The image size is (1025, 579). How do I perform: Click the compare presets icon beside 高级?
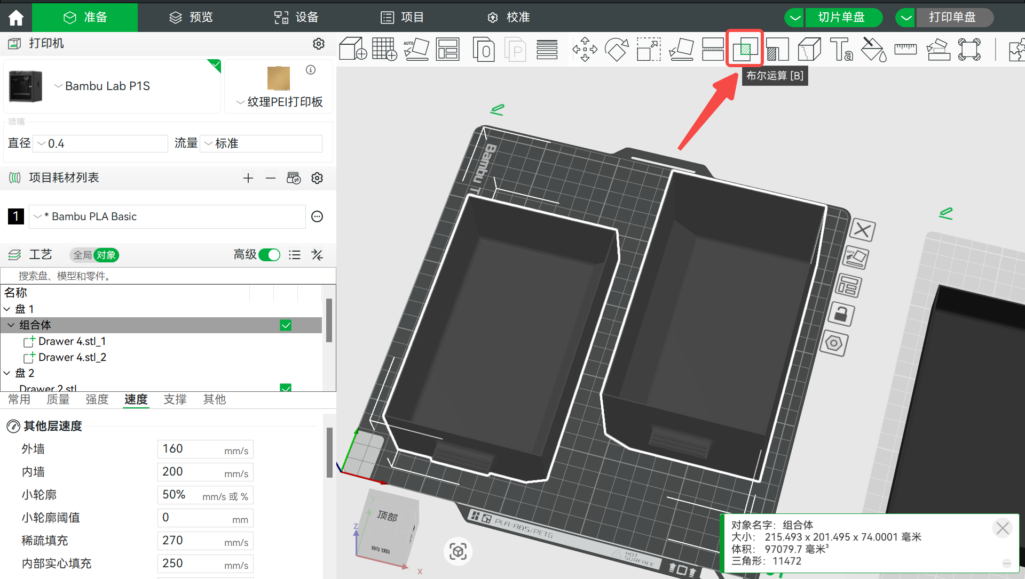317,255
